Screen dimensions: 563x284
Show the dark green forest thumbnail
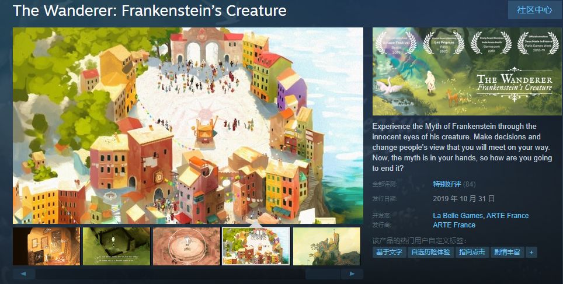116,246
